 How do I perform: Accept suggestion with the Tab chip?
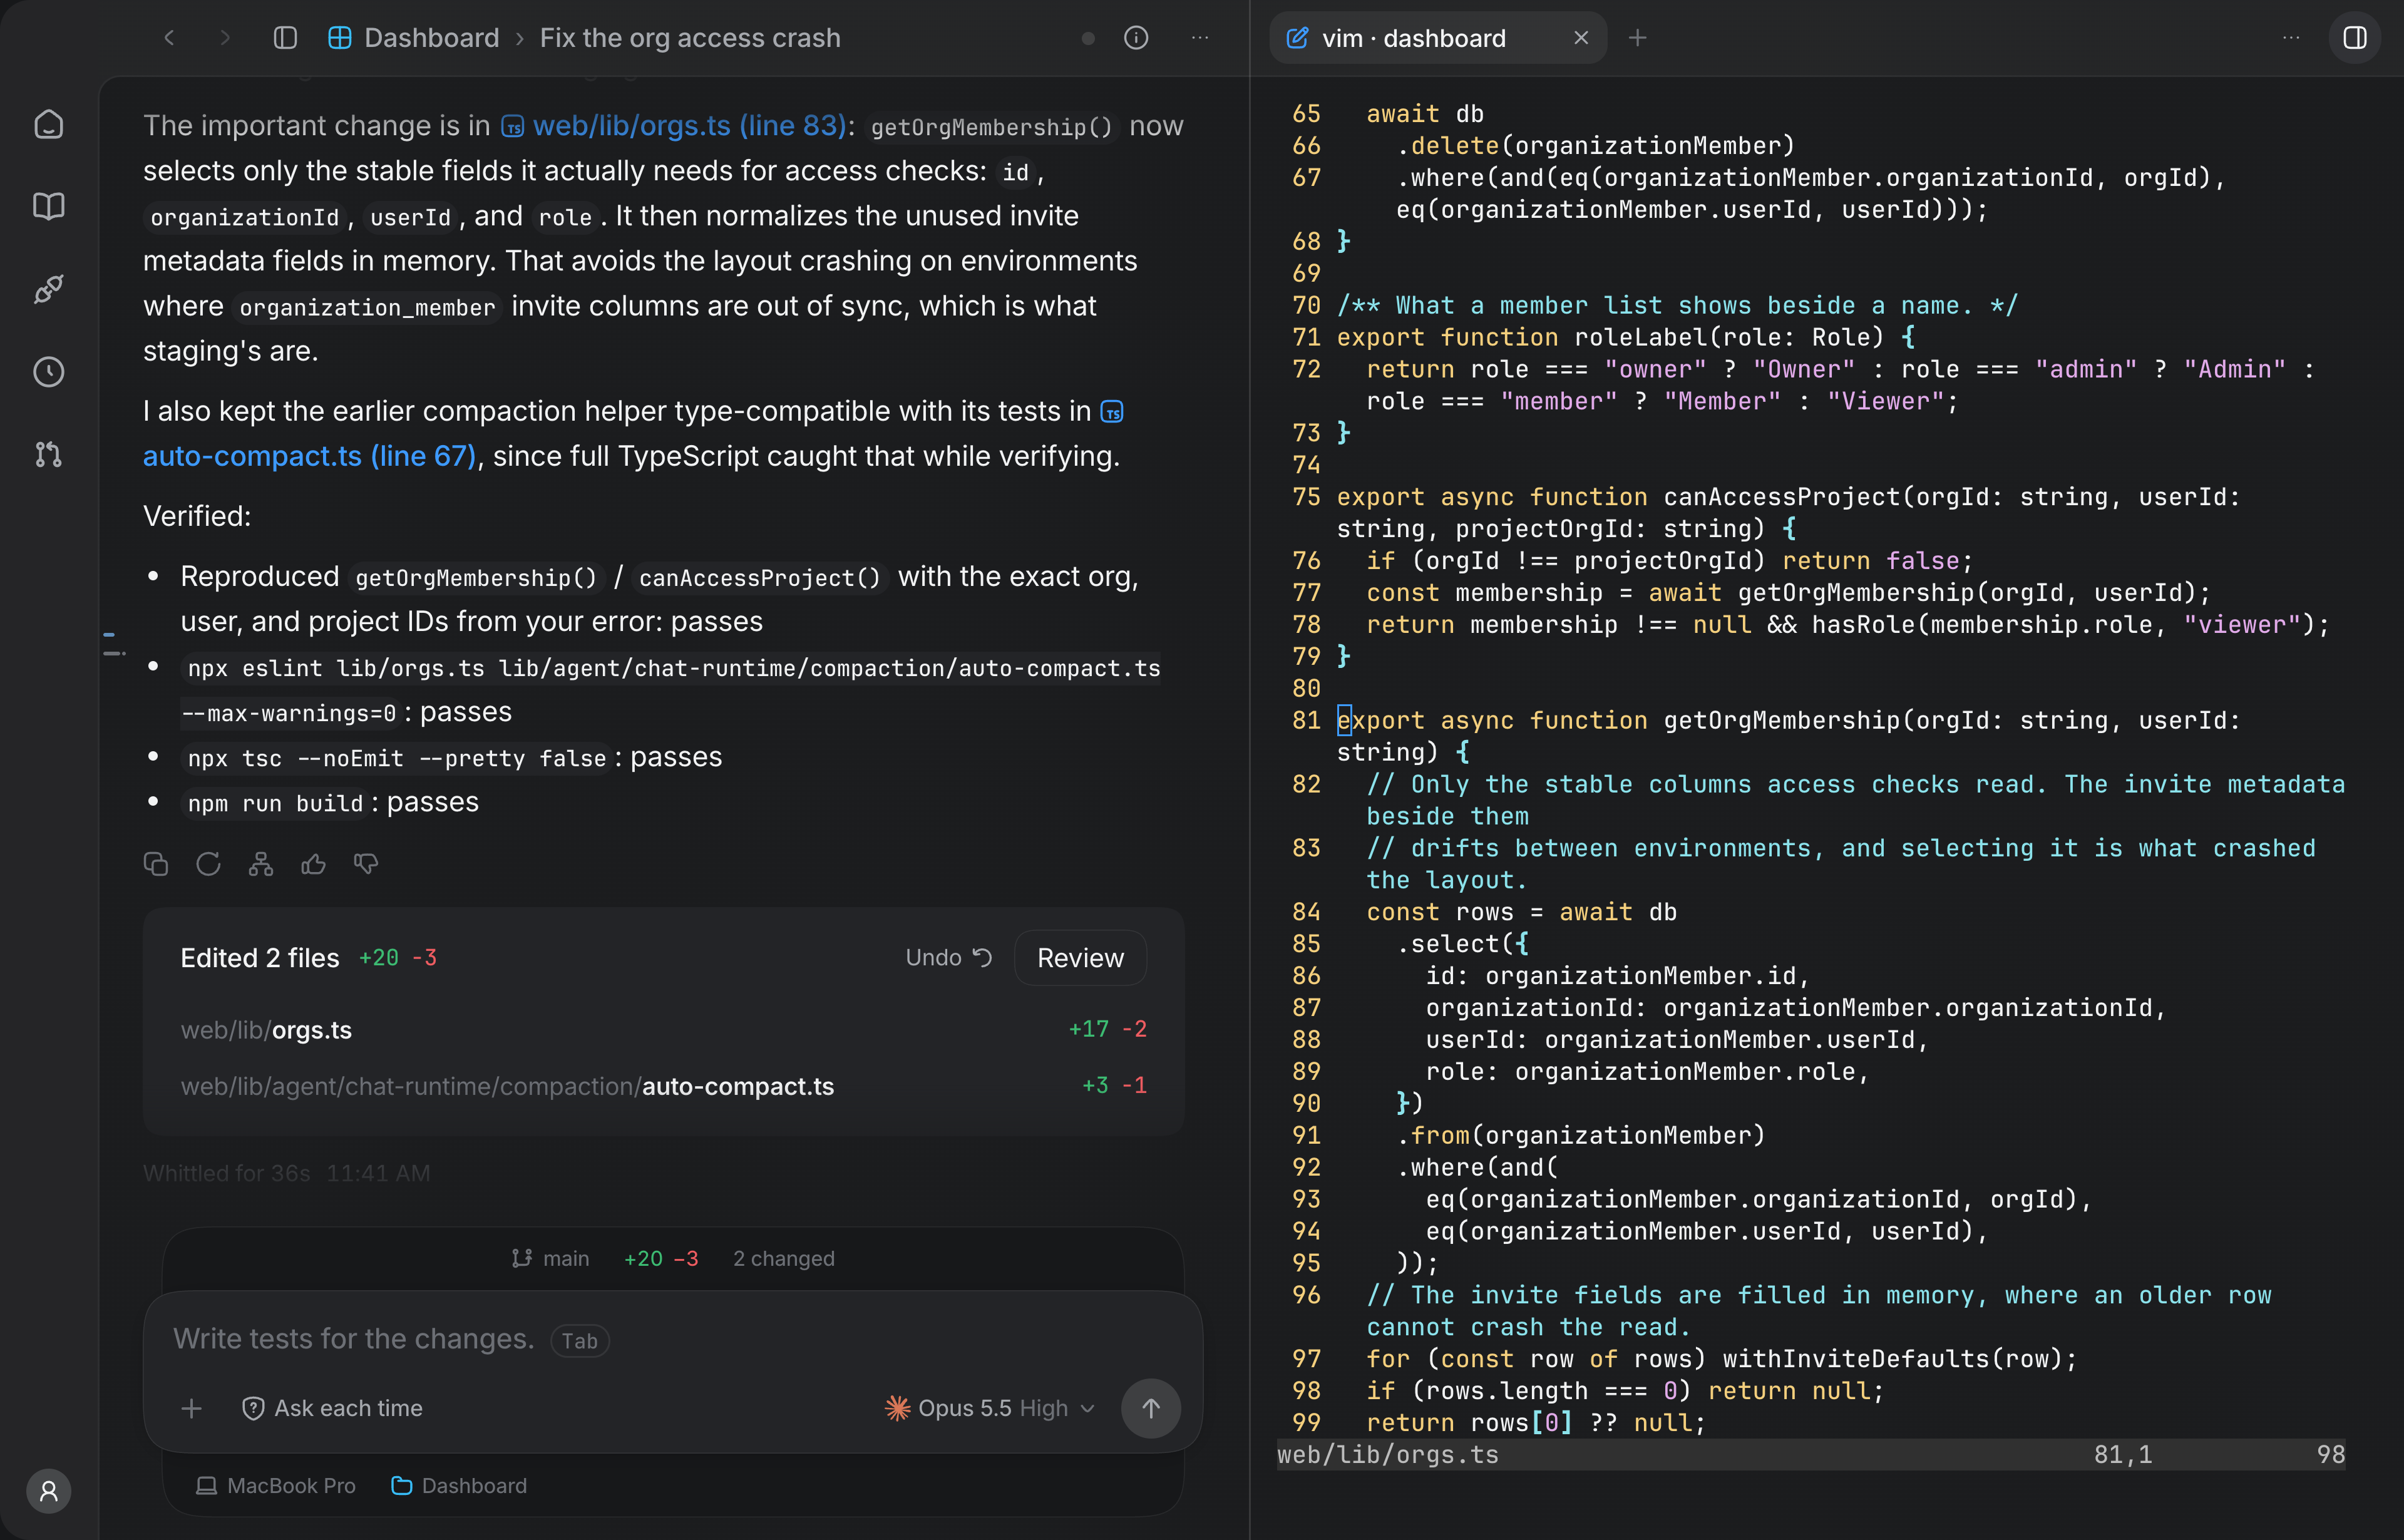(x=579, y=1341)
